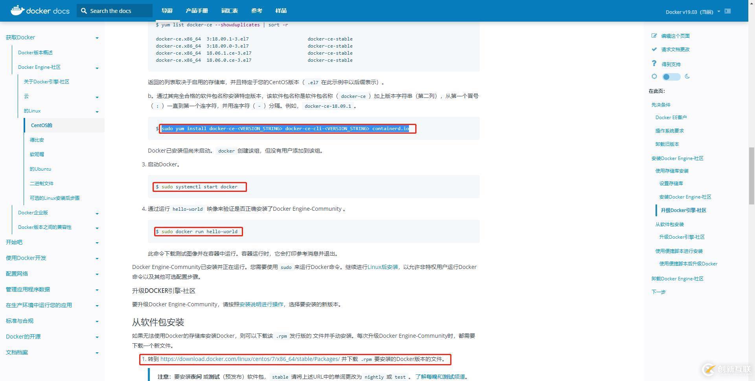Click the 请求文档更改 link
755x381 pixels.
pos(675,49)
